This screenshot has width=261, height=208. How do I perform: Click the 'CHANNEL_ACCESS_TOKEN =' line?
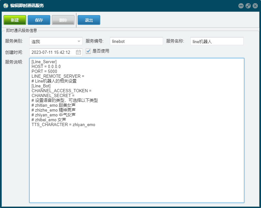[62, 91]
